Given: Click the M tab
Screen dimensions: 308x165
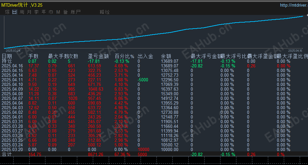Looking at the screenshot, I should tap(58, 12).
